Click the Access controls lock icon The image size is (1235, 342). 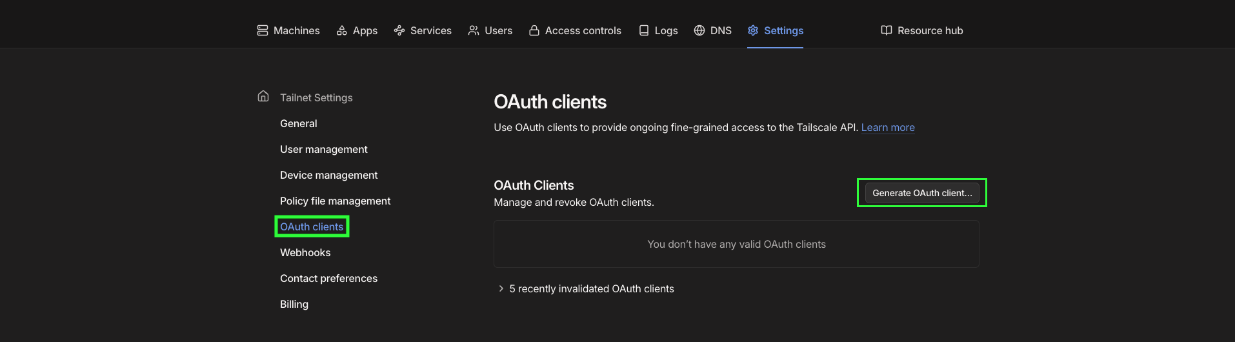click(x=534, y=30)
